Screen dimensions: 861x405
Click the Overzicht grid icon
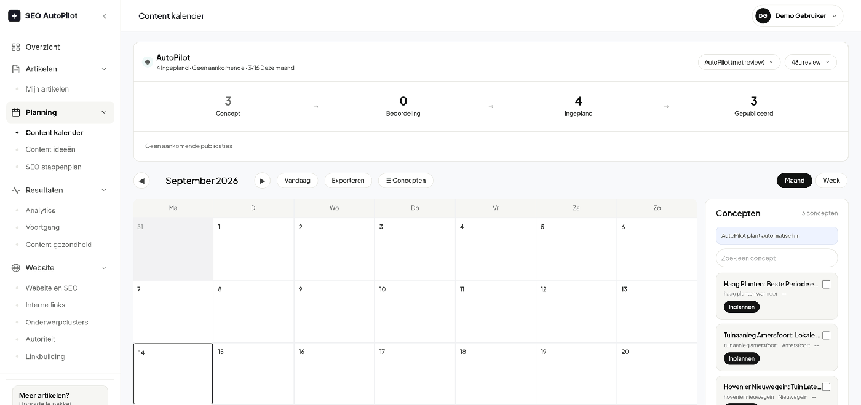point(16,47)
